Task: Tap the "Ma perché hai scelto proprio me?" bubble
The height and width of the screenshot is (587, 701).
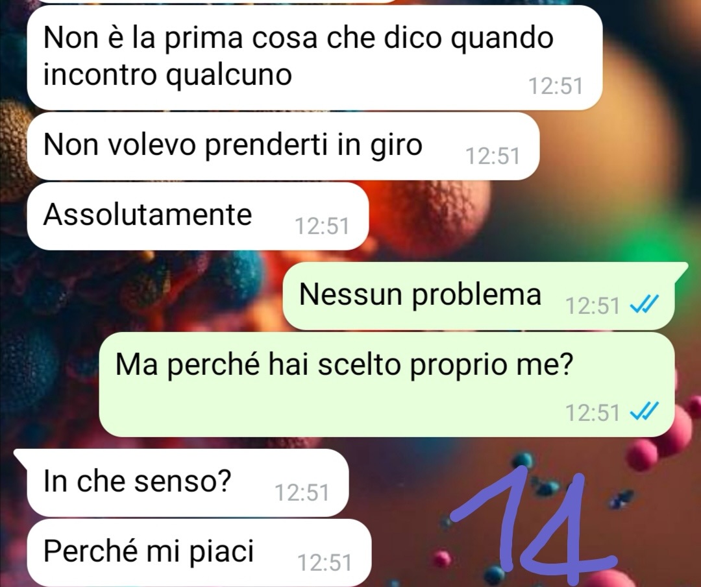Action: [387, 384]
